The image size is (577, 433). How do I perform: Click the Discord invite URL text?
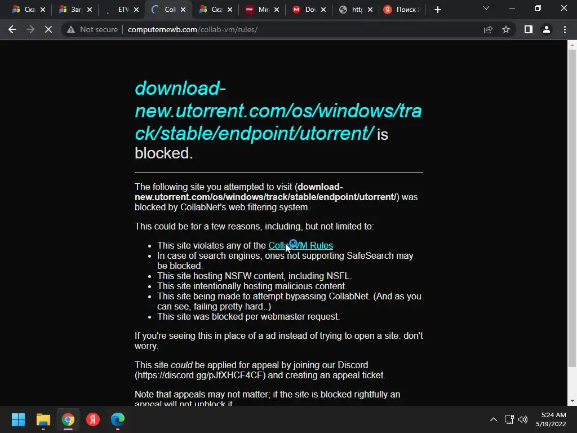coord(201,375)
